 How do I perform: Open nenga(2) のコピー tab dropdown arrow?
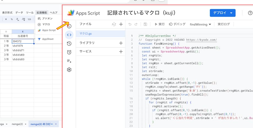pyautogui.click(x=56, y=124)
